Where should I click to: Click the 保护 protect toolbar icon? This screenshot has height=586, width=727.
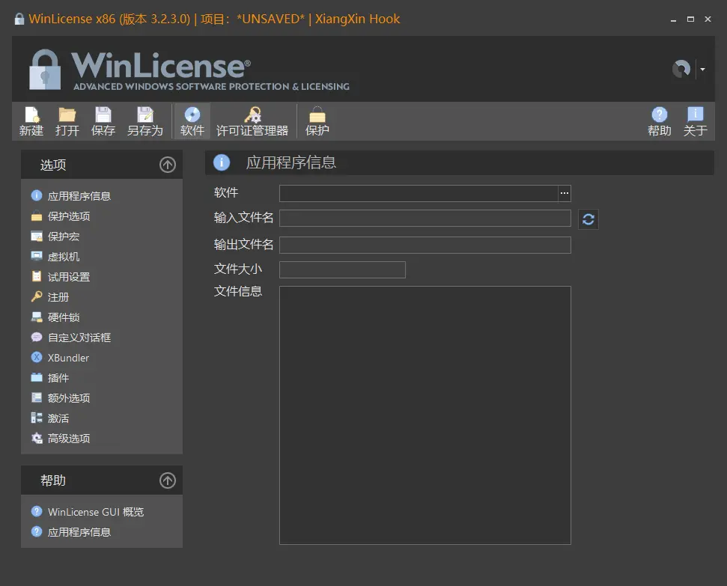[x=317, y=121]
